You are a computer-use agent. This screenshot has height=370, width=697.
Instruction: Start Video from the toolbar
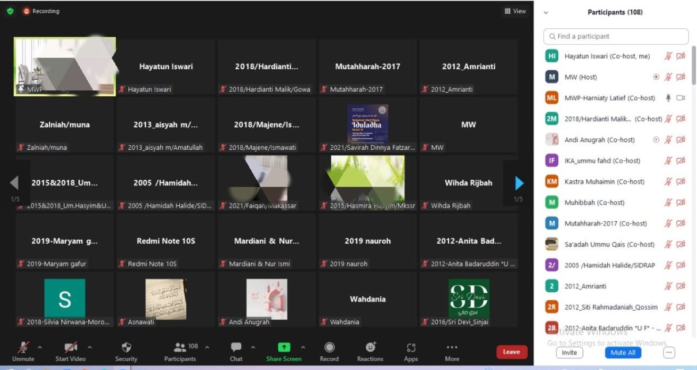point(71,350)
